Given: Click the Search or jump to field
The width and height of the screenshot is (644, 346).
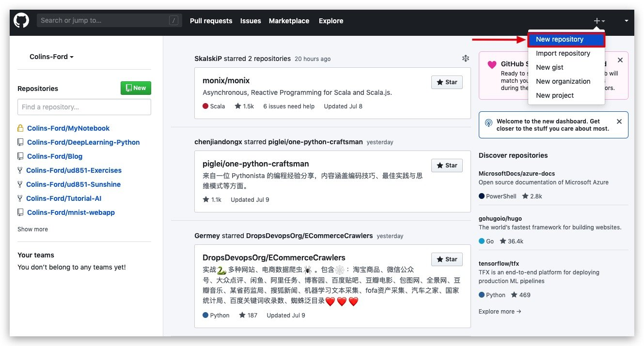Looking at the screenshot, I should 110,20.
